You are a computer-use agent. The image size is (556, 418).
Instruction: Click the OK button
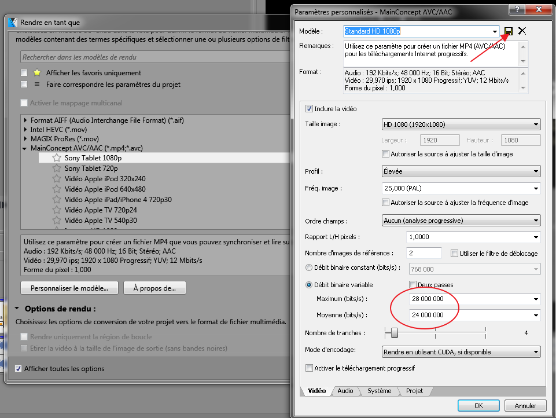[478, 406]
